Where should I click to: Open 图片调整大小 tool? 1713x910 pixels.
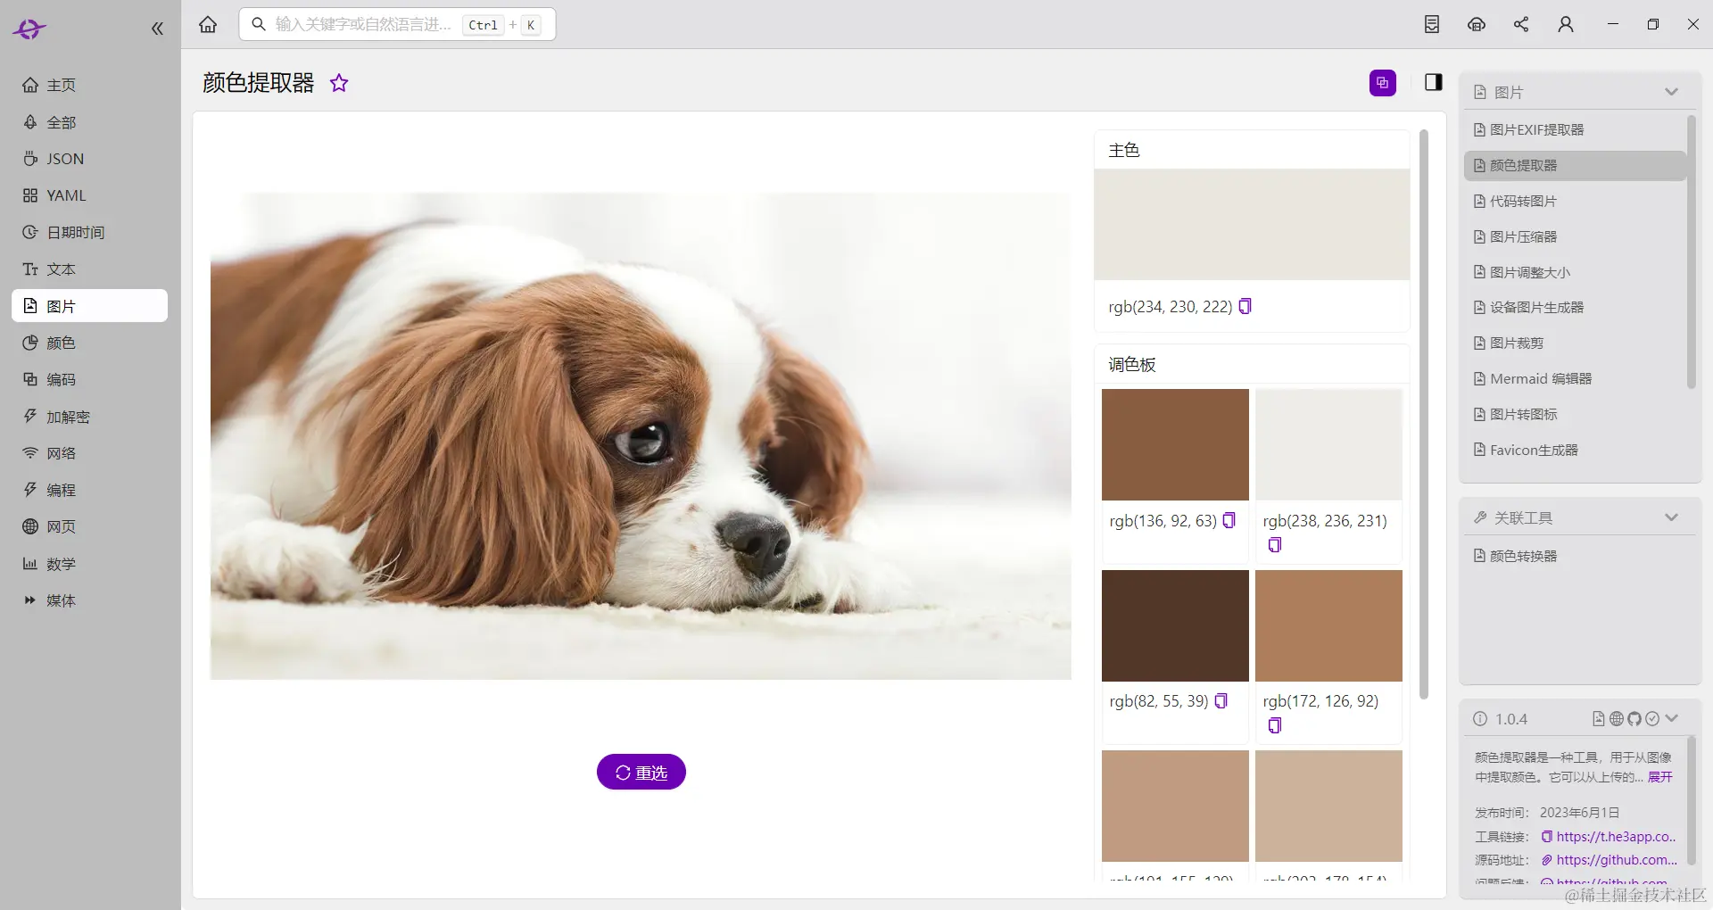point(1575,273)
